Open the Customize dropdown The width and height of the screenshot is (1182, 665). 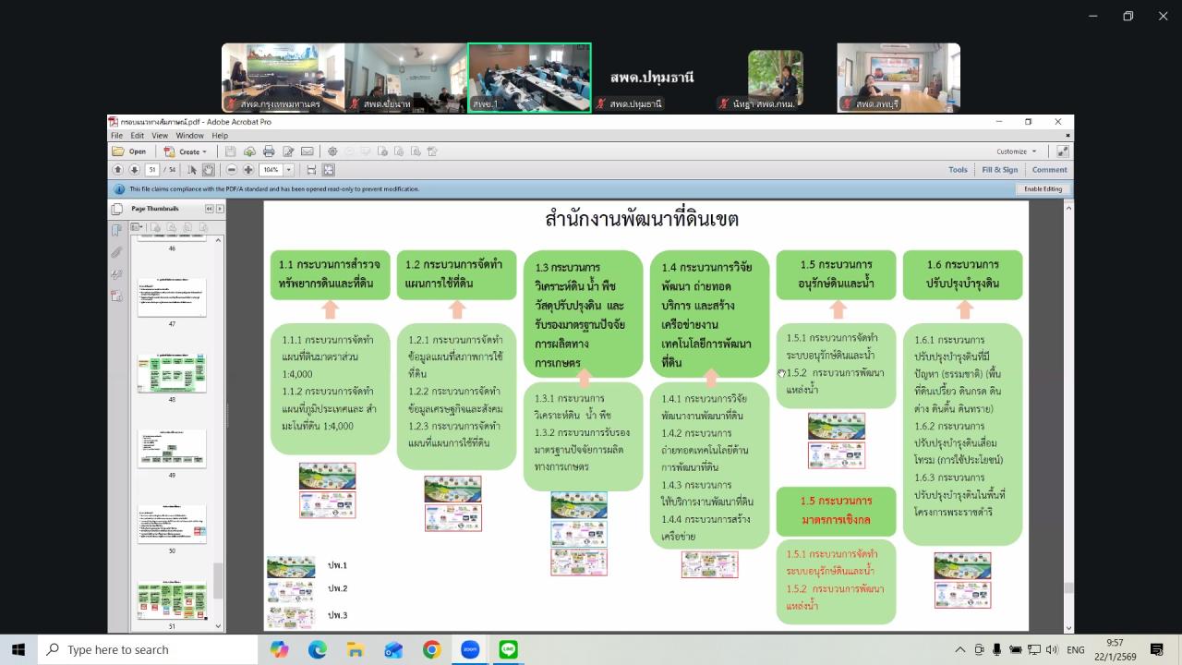tap(1014, 151)
